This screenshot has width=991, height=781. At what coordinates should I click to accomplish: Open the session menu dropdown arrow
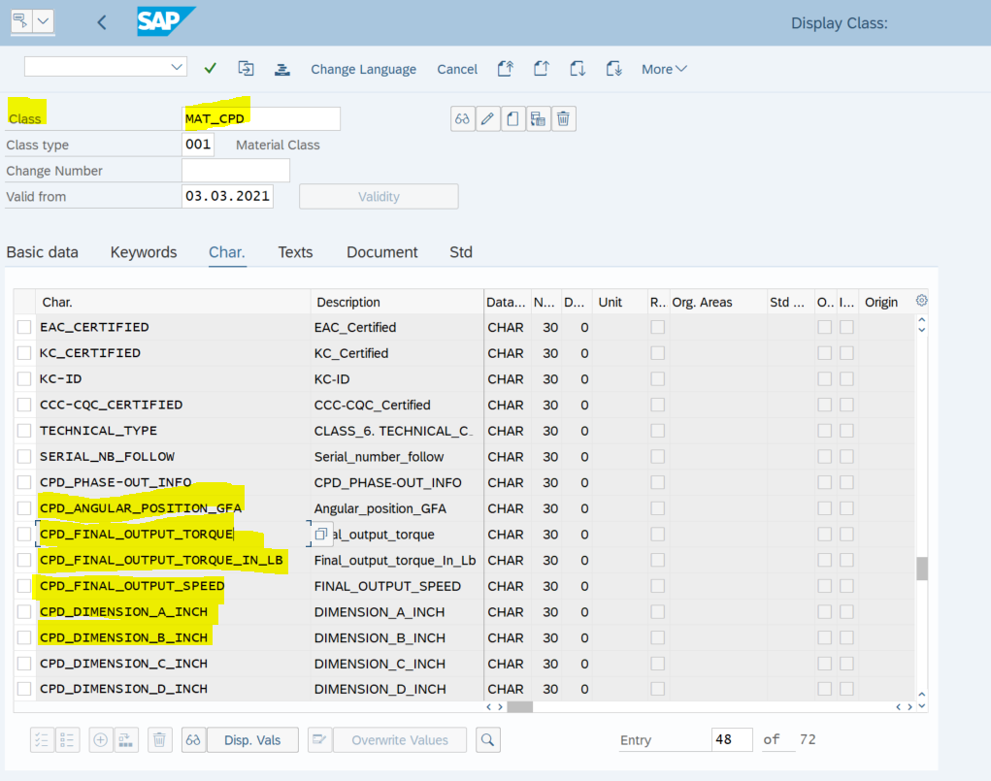(x=44, y=22)
